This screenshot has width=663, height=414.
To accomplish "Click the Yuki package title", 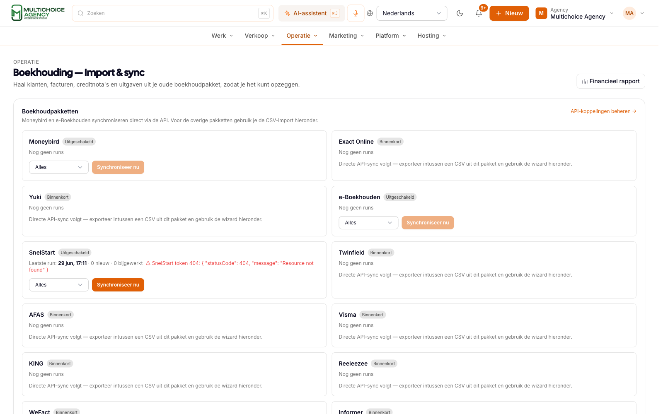I will (35, 197).
